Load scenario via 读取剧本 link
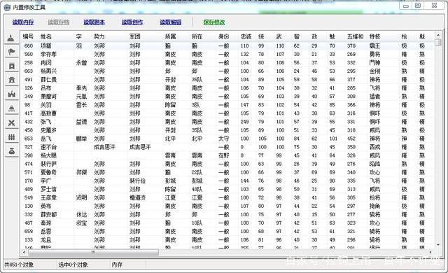This screenshot has height=273, width=448. pos(94,22)
